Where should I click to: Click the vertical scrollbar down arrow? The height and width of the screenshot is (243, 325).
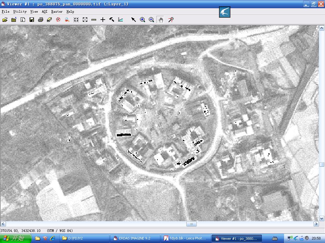click(x=322, y=218)
